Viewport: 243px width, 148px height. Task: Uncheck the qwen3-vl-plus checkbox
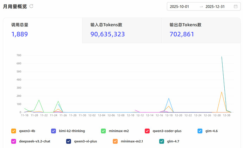(69, 141)
